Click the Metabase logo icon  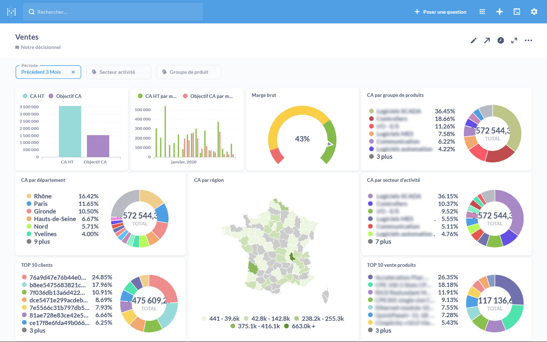[x=12, y=12]
